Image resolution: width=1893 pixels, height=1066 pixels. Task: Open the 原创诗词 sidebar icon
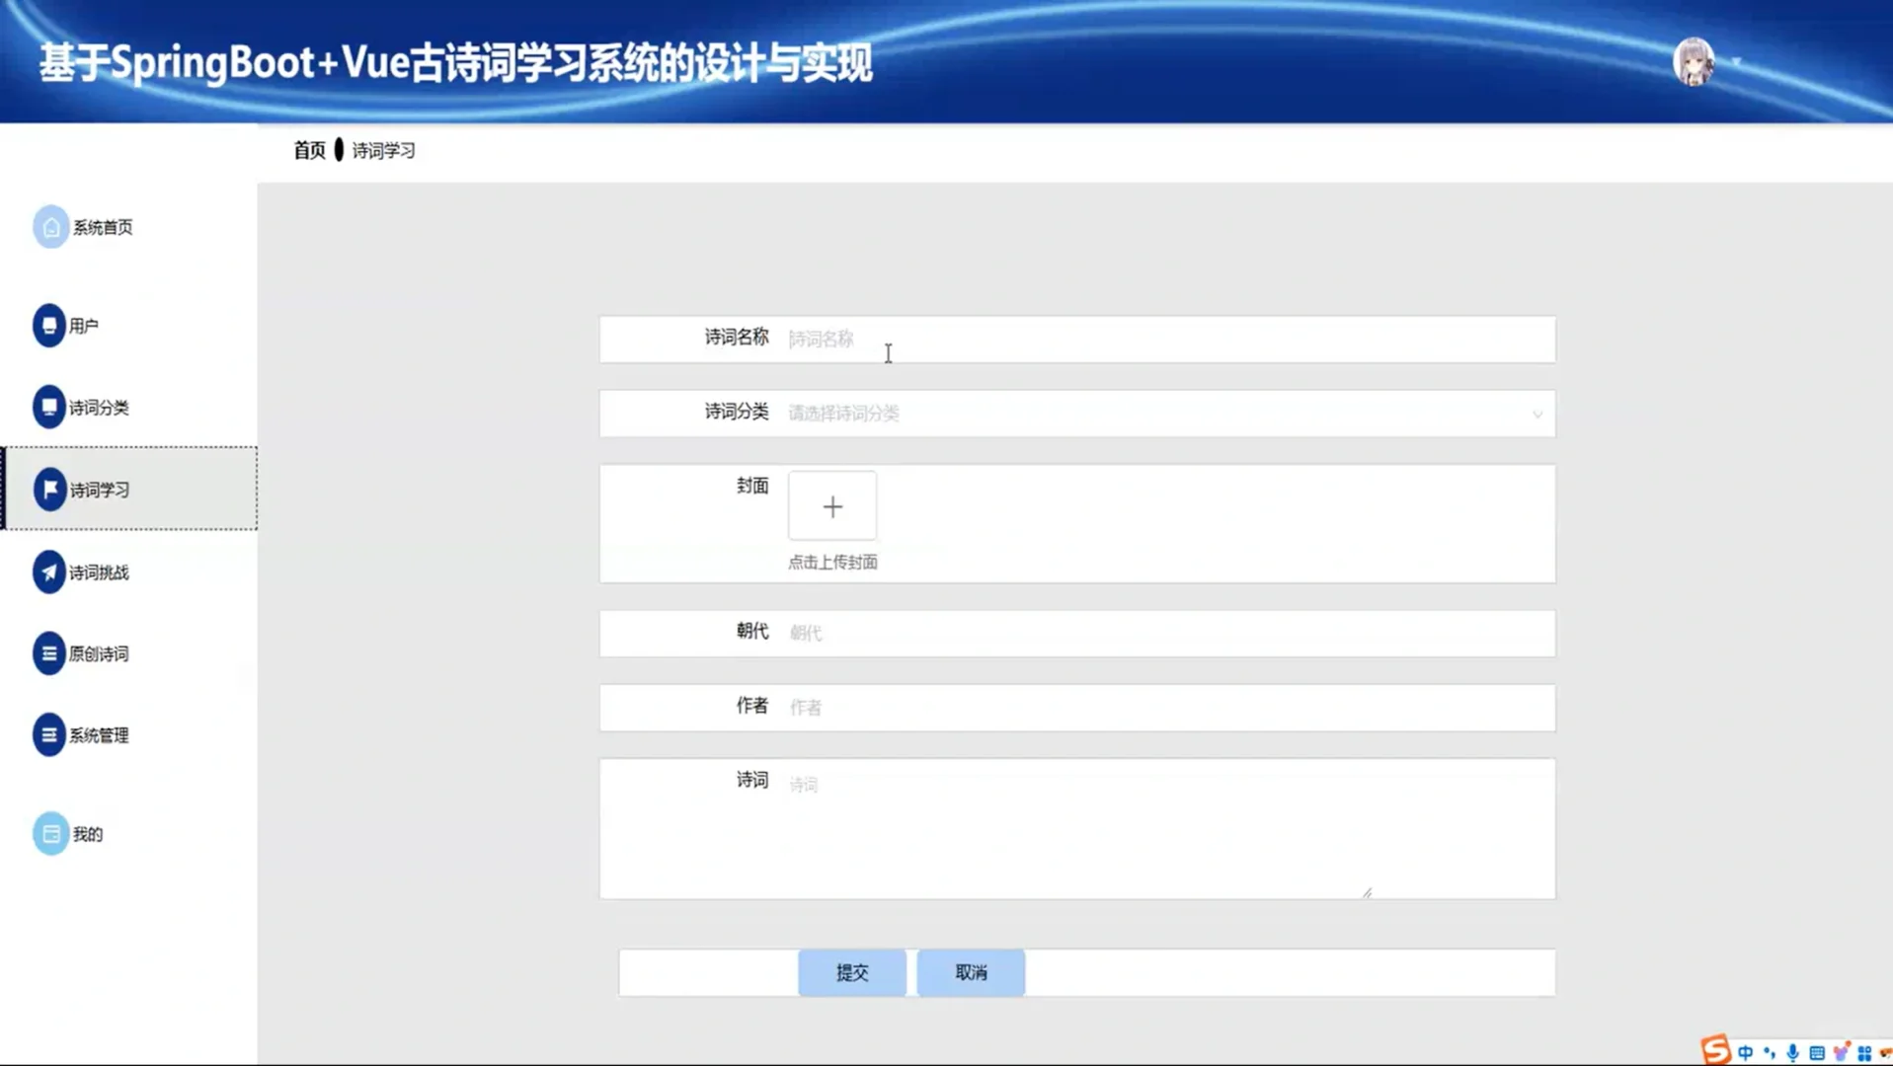(x=50, y=652)
